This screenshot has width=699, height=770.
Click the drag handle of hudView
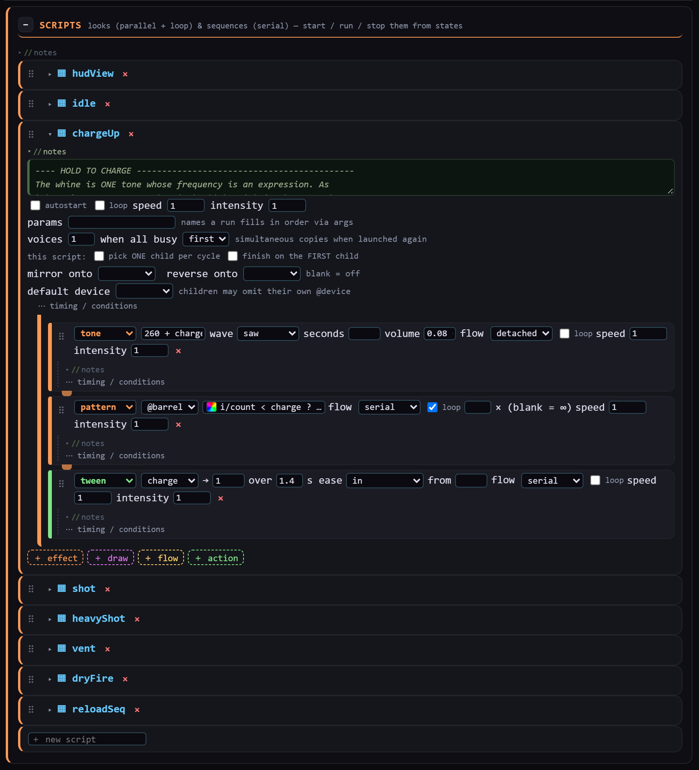click(x=31, y=74)
